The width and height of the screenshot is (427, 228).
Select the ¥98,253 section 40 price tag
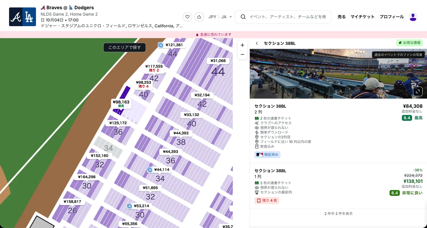[144, 84]
